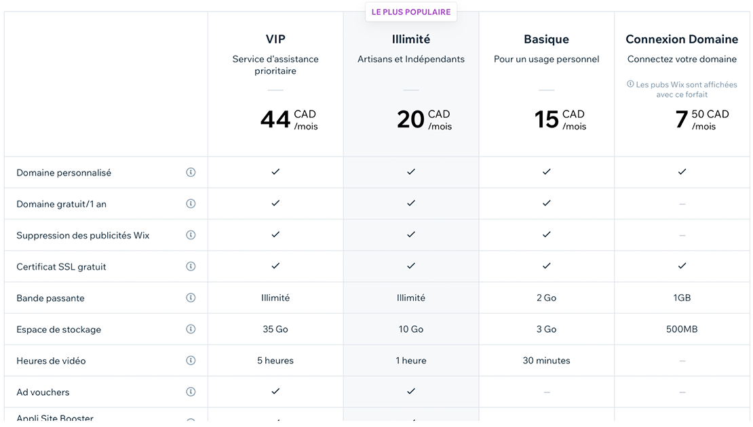Screen dimensions: 753x427
Task: Click the 20 CAD Illimité price
Action: click(425, 119)
